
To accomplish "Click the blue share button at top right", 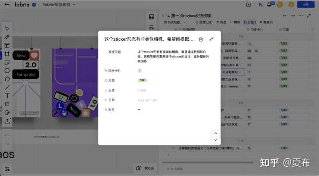I will point(306,4).
